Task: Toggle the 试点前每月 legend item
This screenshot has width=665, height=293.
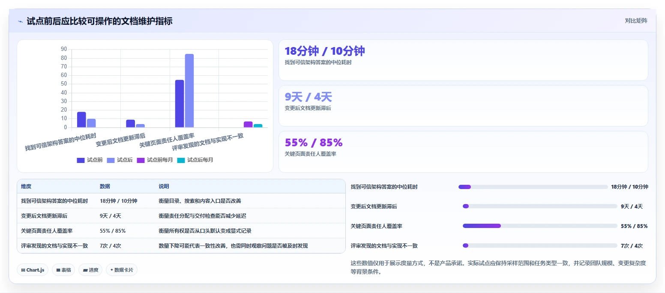Action: coord(155,160)
